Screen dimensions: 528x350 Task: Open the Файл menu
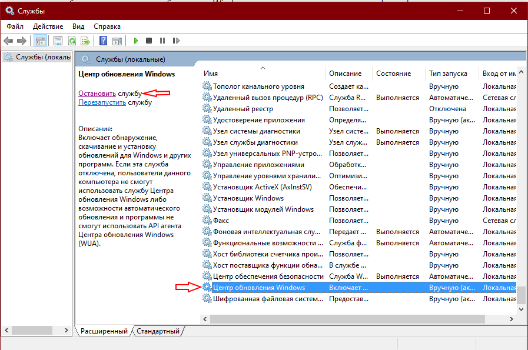click(15, 26)
